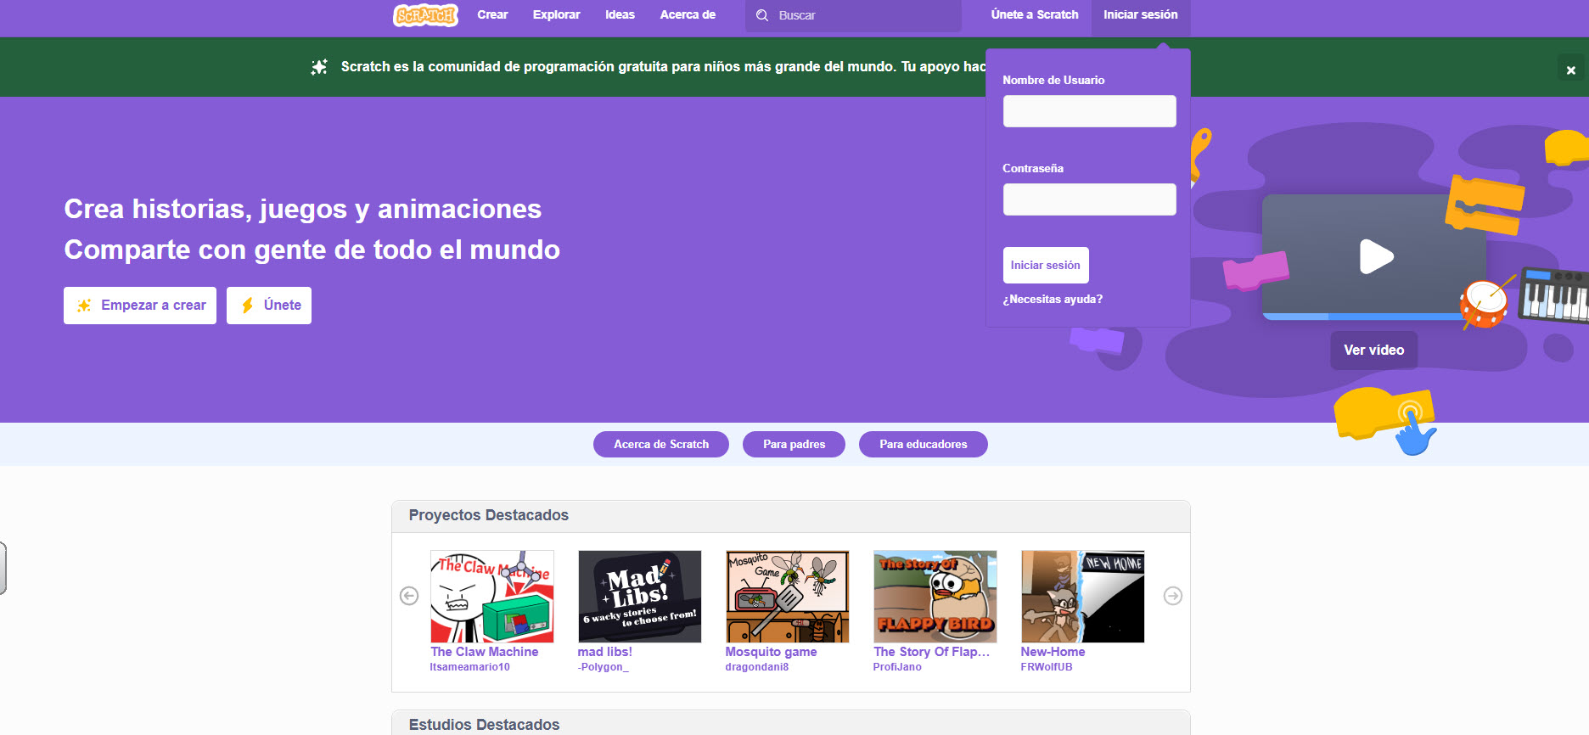Click the Estudios Destacados heading
The height and width of the screenshot is (735, 1589).
pos(484,725)
